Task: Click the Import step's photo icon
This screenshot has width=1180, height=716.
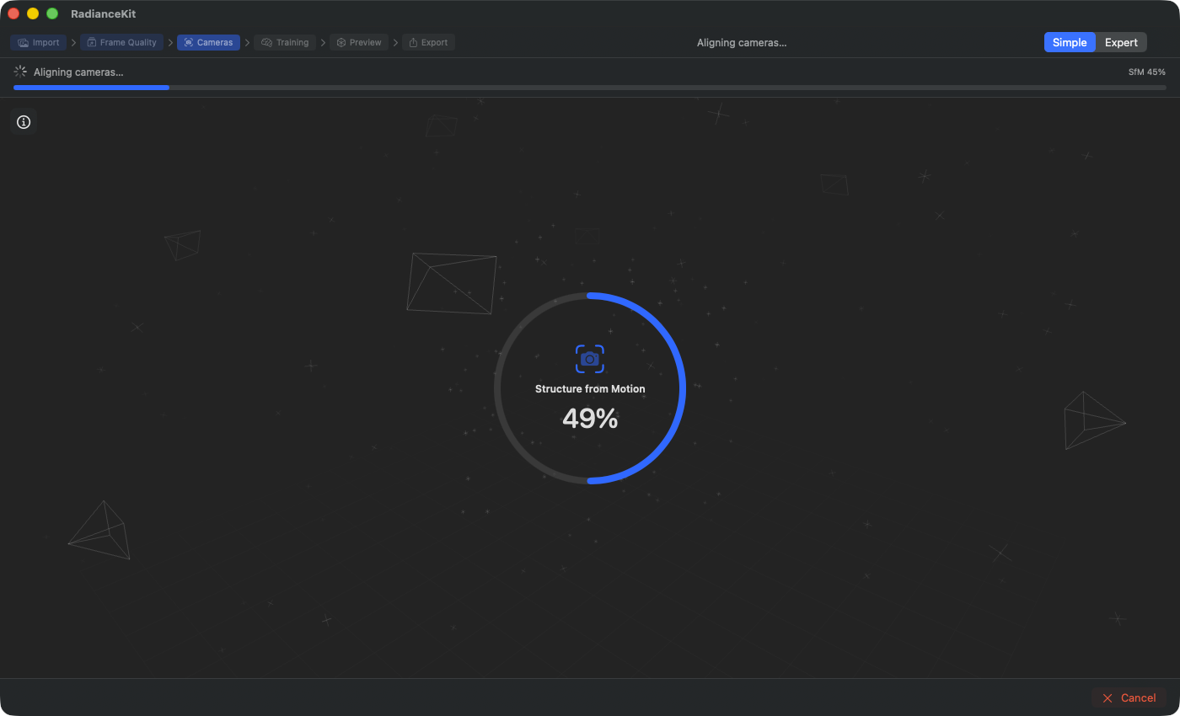Action: pos(24,42)
